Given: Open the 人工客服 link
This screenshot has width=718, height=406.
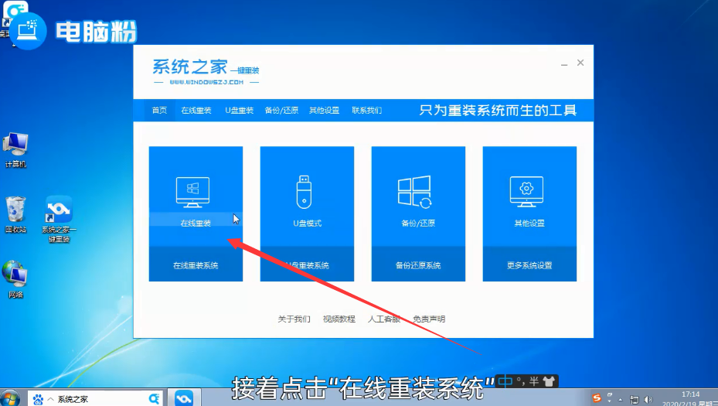Looking at the screenshot, I should pos(383,319).
